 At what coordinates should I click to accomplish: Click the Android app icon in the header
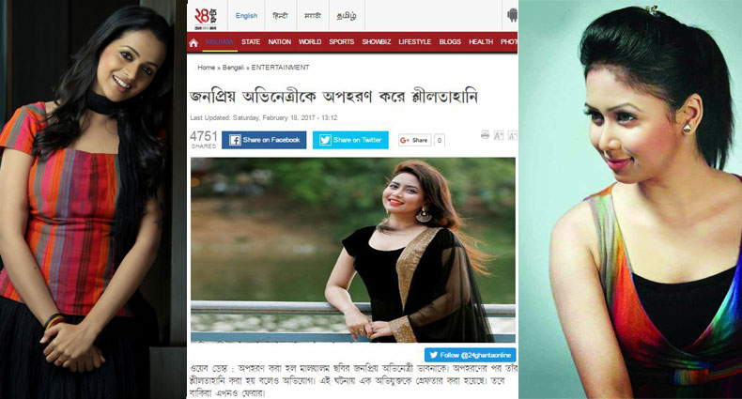(512, 15)
